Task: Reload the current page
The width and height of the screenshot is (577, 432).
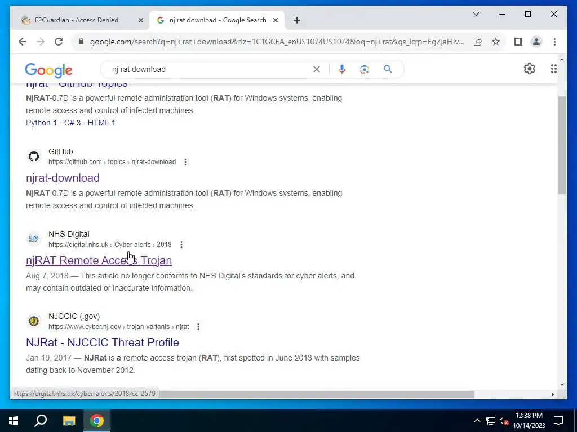Action: [x=59, y=42]
